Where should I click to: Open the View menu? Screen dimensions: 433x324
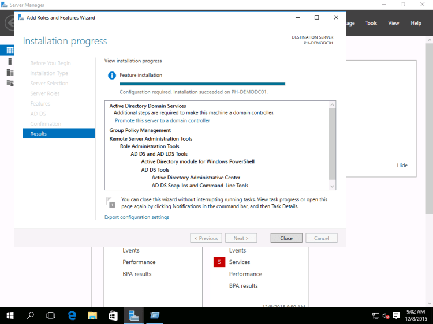coord(394,23)
